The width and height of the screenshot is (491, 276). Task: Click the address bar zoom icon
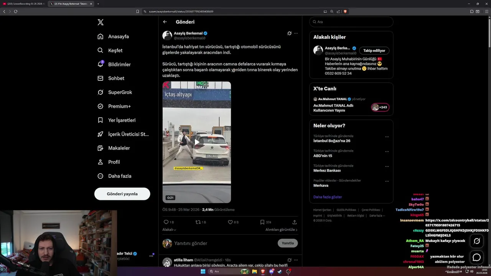[332, 11]
